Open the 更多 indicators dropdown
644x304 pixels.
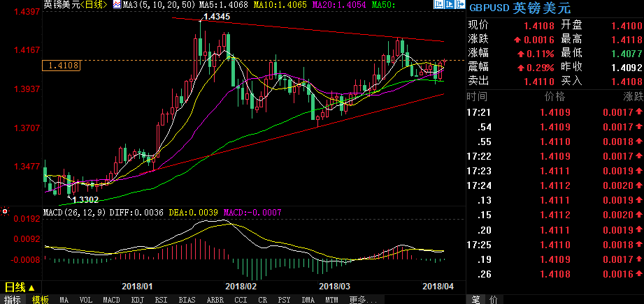point(362,299)
